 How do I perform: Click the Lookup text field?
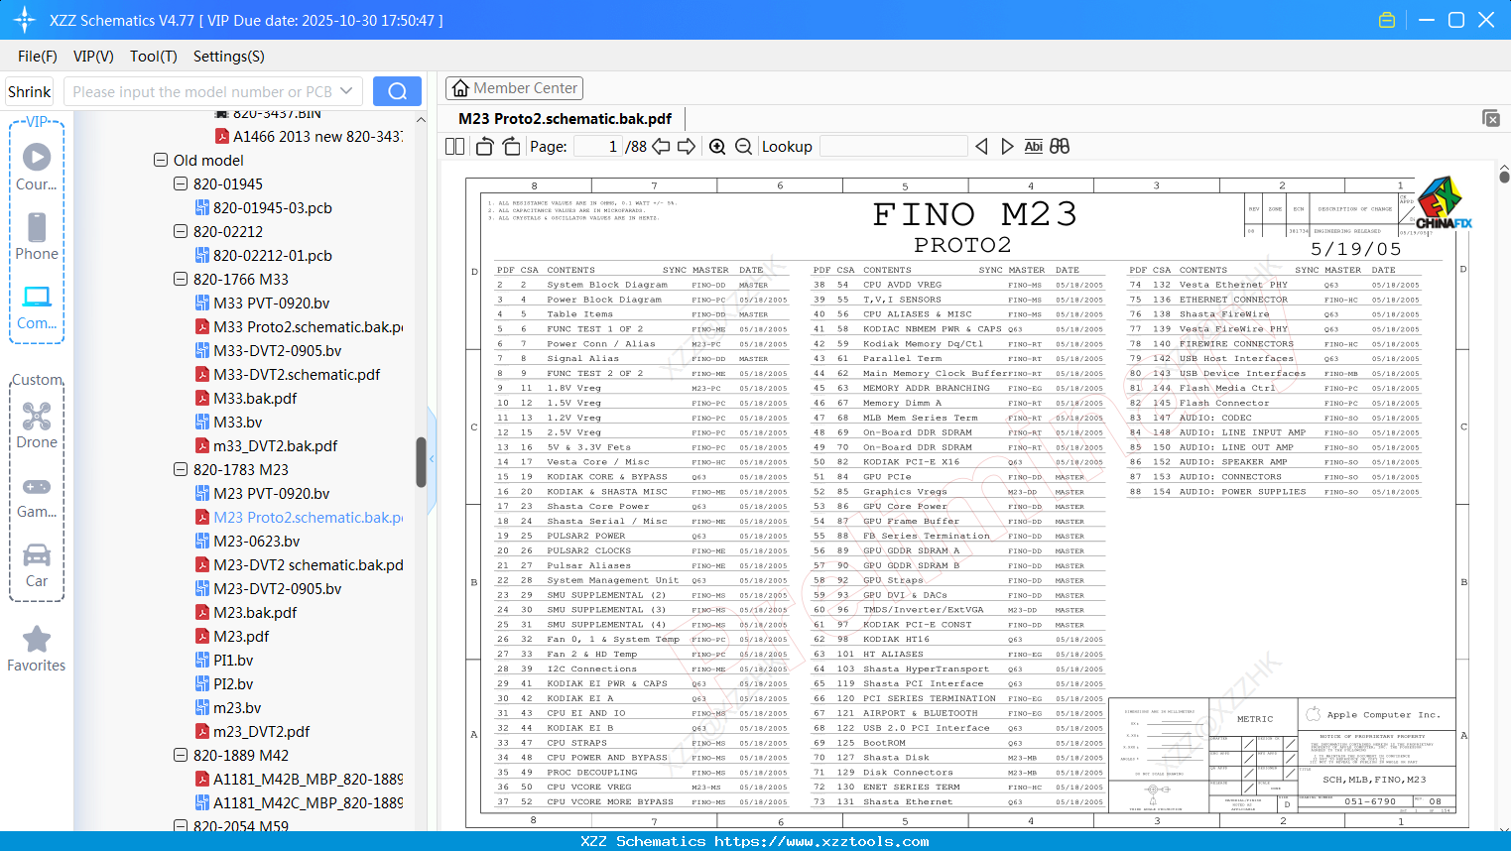point(893,147)
